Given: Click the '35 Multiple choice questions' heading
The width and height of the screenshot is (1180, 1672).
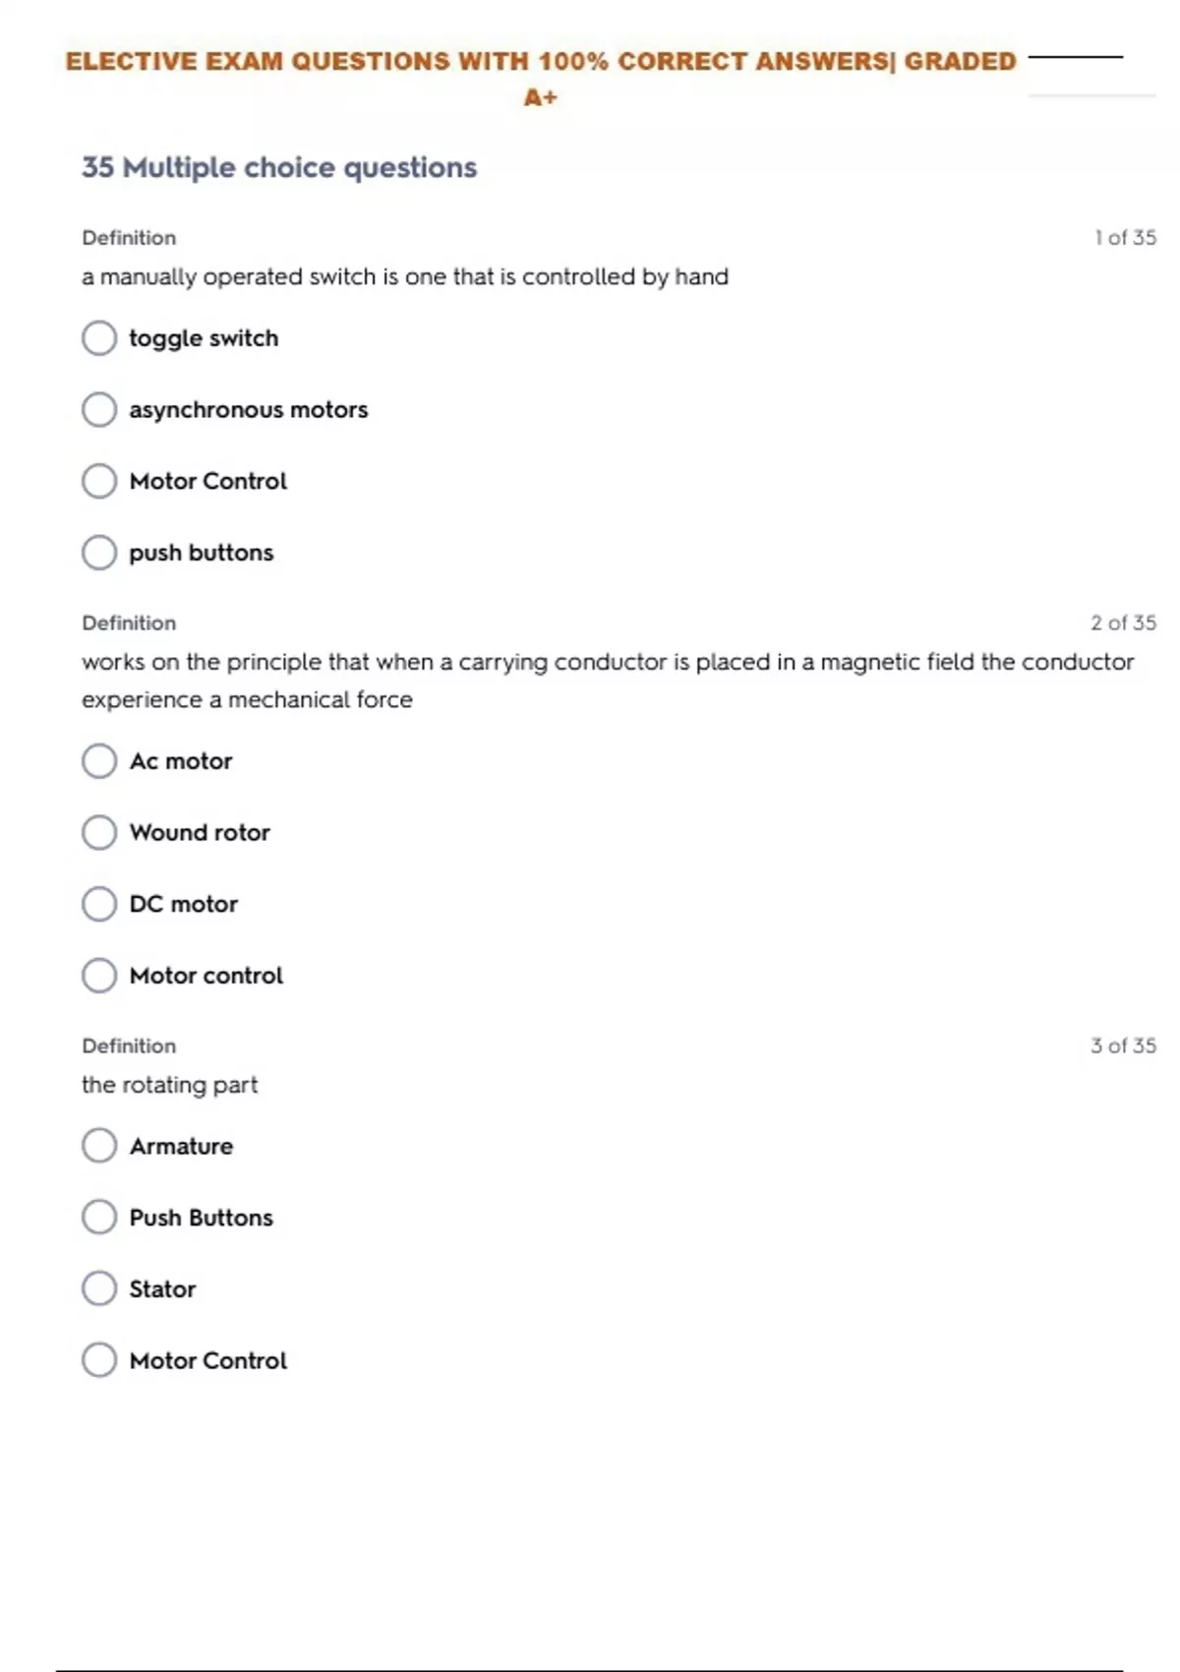Looking at the screenshot, I should coord(279,168).
